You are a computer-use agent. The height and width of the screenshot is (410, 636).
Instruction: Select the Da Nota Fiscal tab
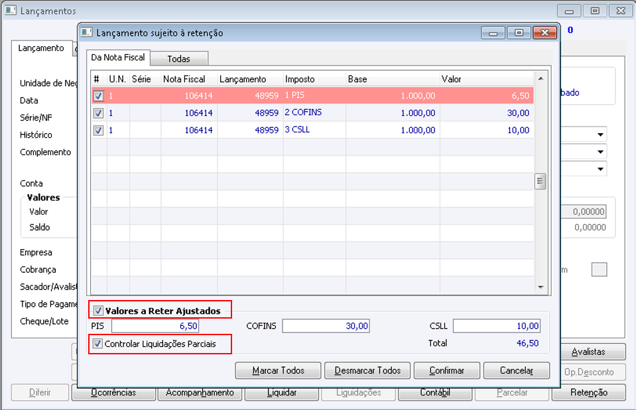(117, 58)
